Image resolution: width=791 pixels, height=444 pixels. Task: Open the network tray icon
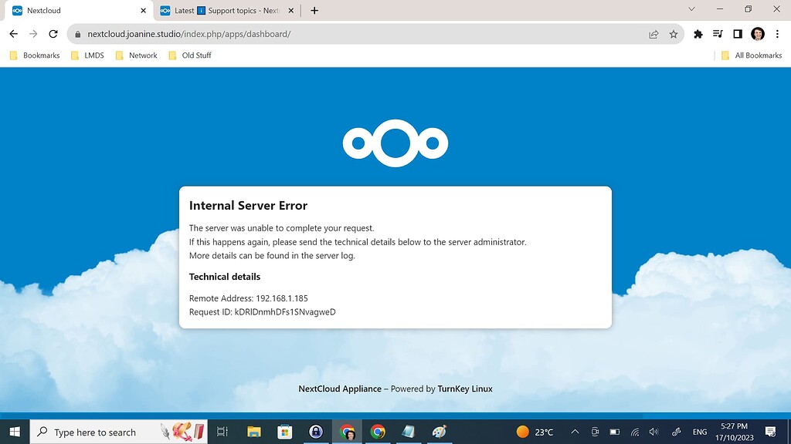635,432
